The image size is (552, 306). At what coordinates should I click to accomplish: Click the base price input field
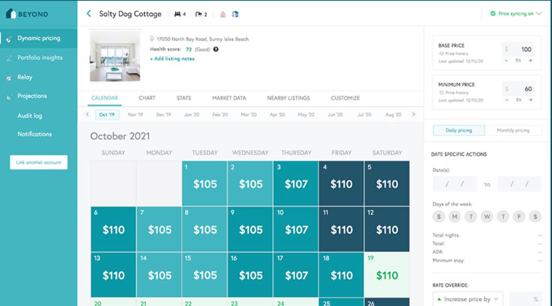pos(518,49)
